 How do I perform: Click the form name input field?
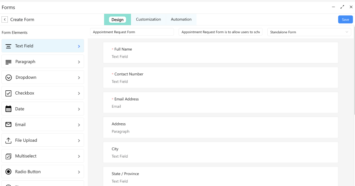tap(132, 32)
